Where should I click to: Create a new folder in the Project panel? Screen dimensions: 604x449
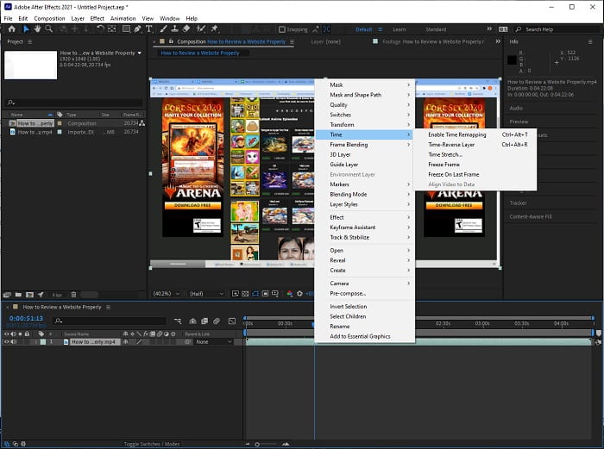click(x=18, y=295)
